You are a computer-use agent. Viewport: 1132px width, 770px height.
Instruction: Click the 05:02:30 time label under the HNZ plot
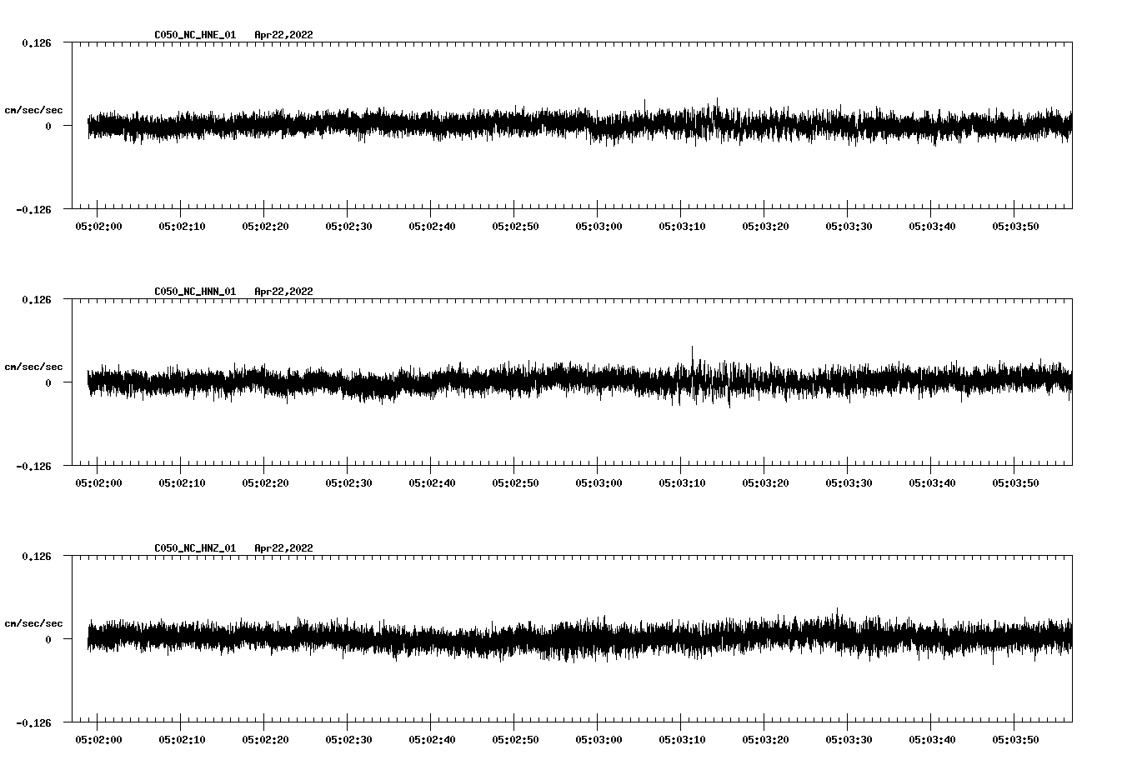point(348,739)
